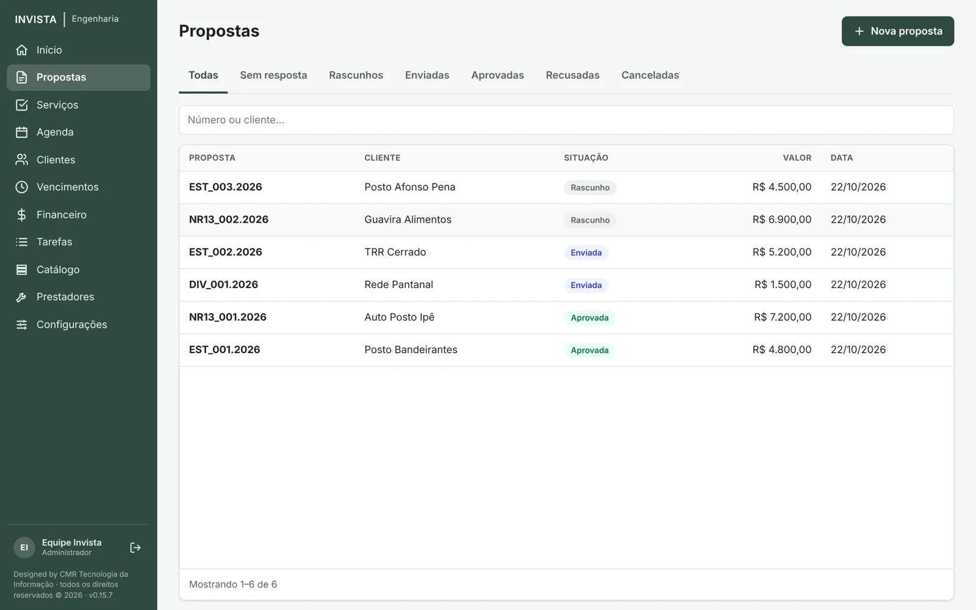
Task: Click the Propostas document icon in sidebar
Action: (21, 77)
